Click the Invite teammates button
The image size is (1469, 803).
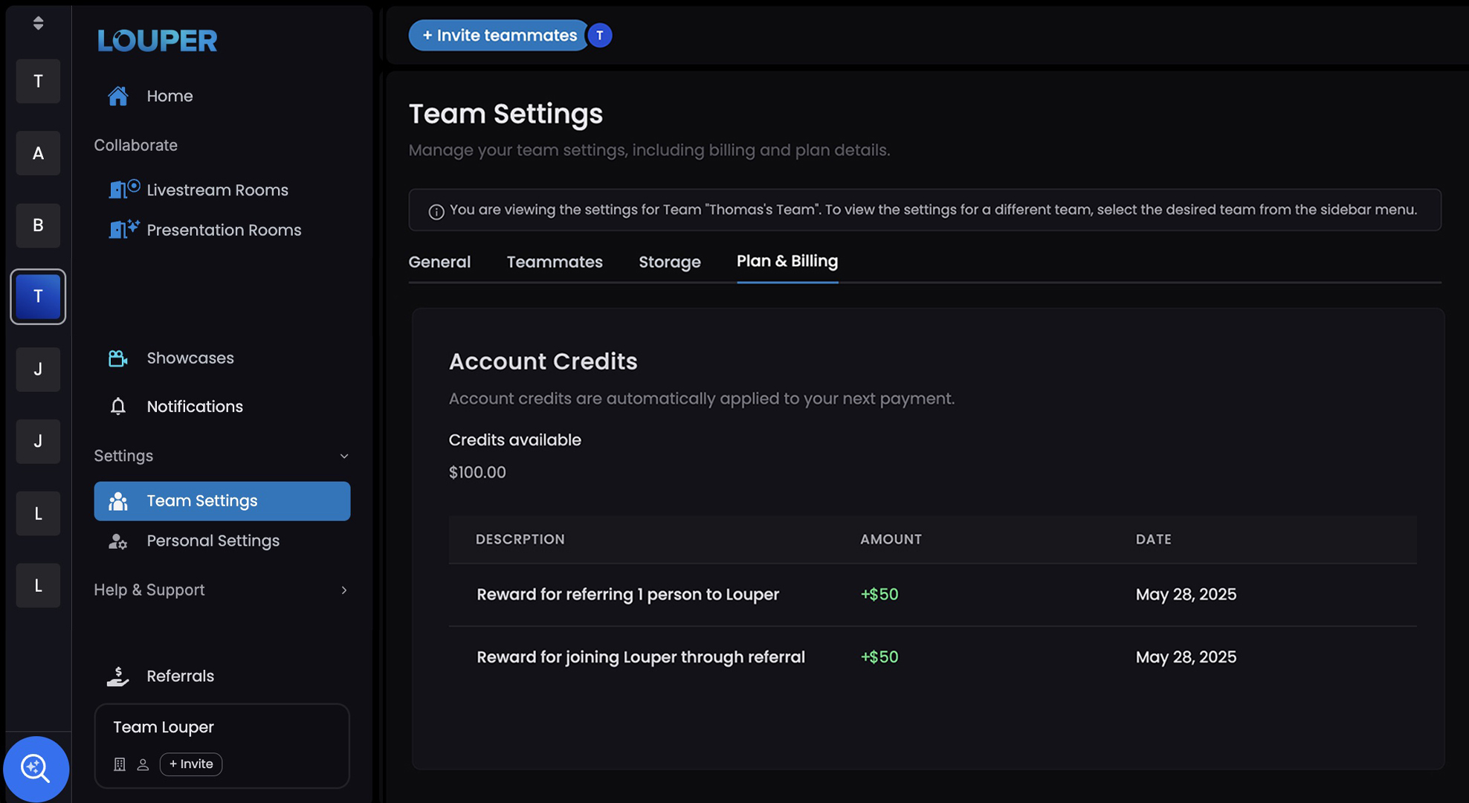497,35
